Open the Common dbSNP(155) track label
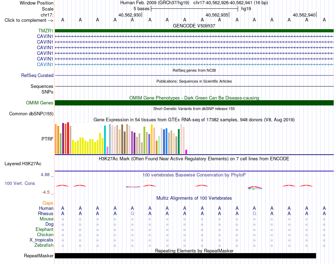This screenshot has height=264, width=334. (31, 114)
